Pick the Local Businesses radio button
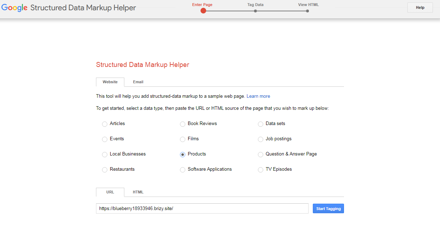Viewport: 440px width, 232px height. pyautogui.click(x=105, y=154)
